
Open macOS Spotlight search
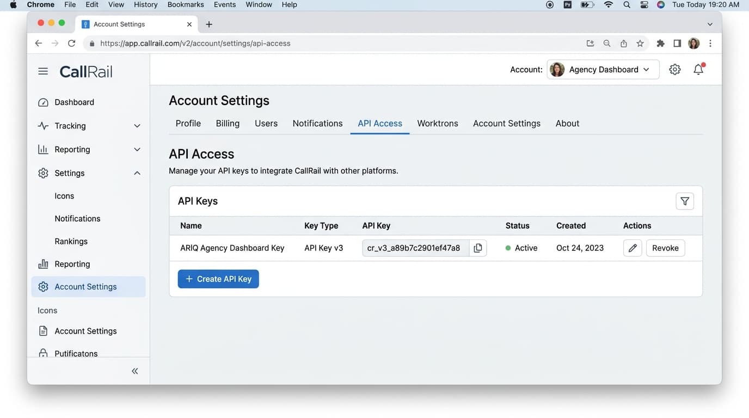click(627, 4)
